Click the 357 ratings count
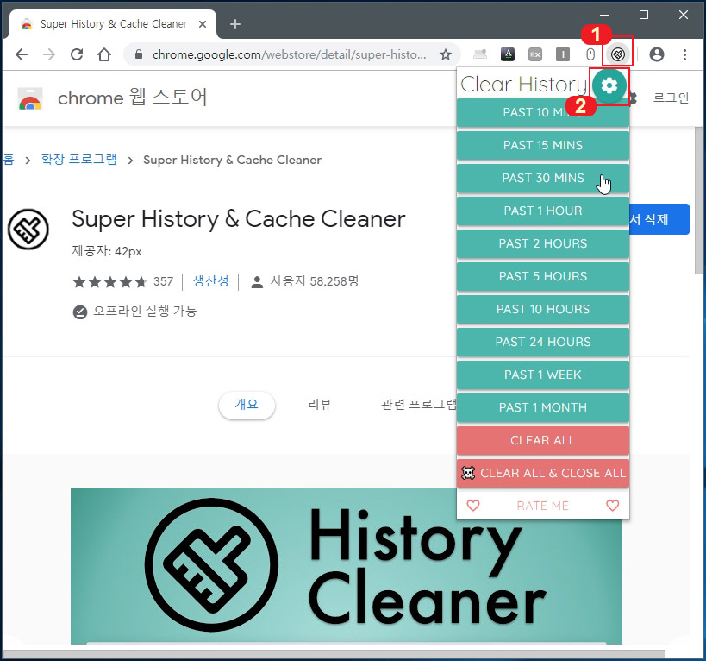This screenshot has width=706, height=661. pyautogui.click(x=163, y=281)
